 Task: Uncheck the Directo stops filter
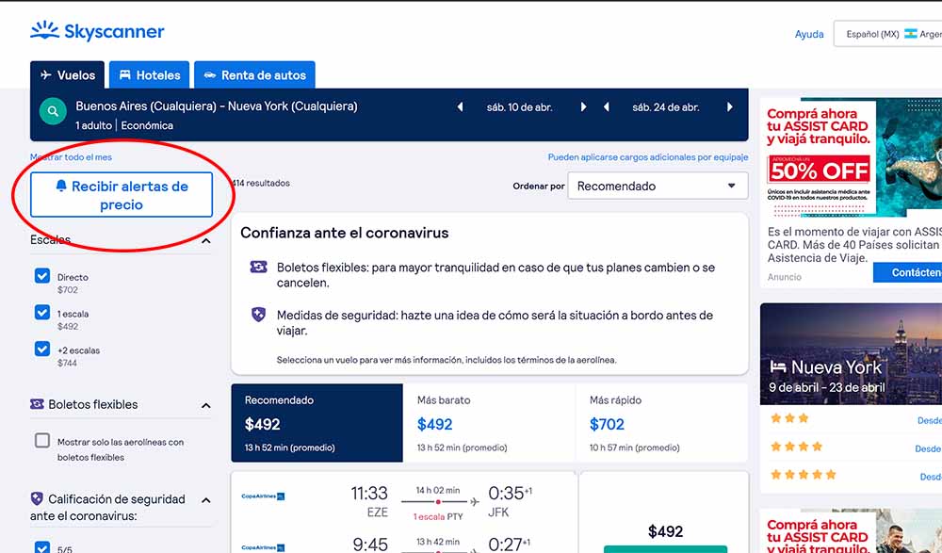click(42, 276)
